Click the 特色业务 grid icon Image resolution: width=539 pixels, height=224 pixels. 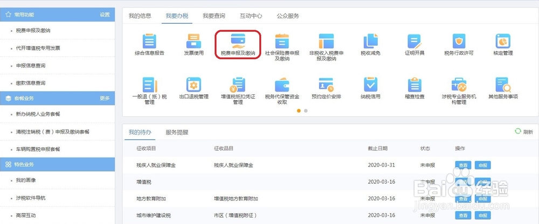click(x=8, y=165)
